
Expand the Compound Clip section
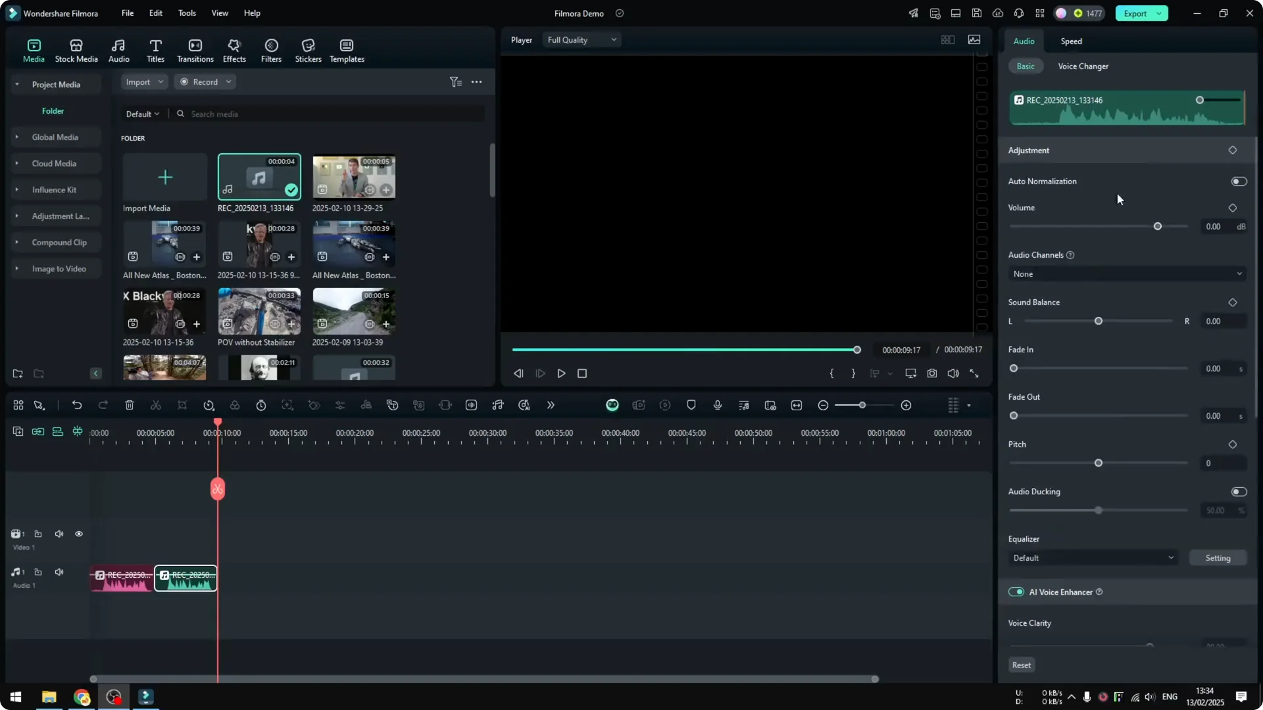16,242
